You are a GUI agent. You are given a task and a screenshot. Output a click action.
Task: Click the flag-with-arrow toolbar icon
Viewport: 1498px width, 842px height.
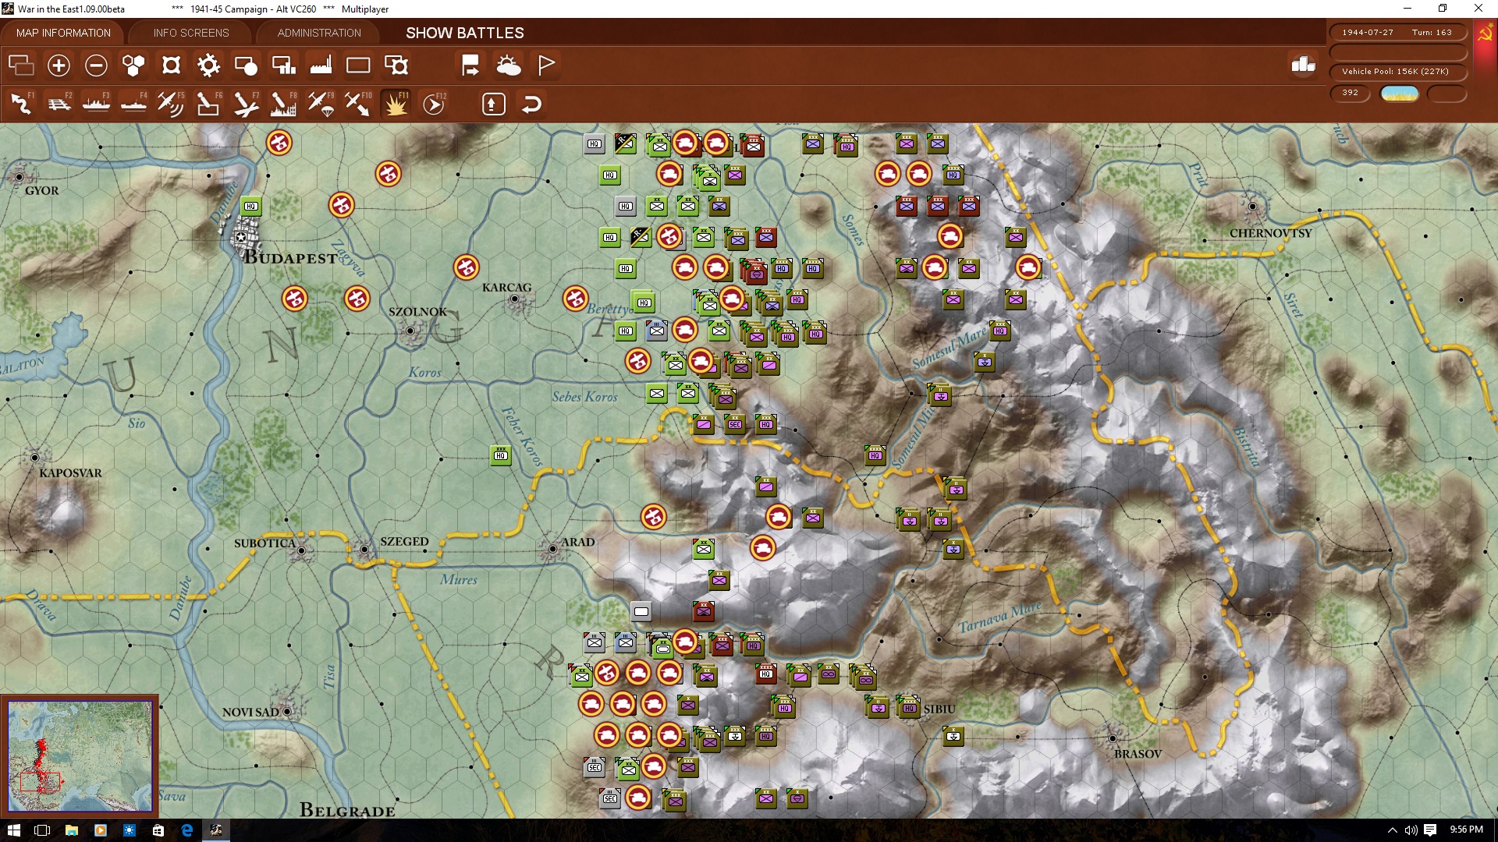470,65
